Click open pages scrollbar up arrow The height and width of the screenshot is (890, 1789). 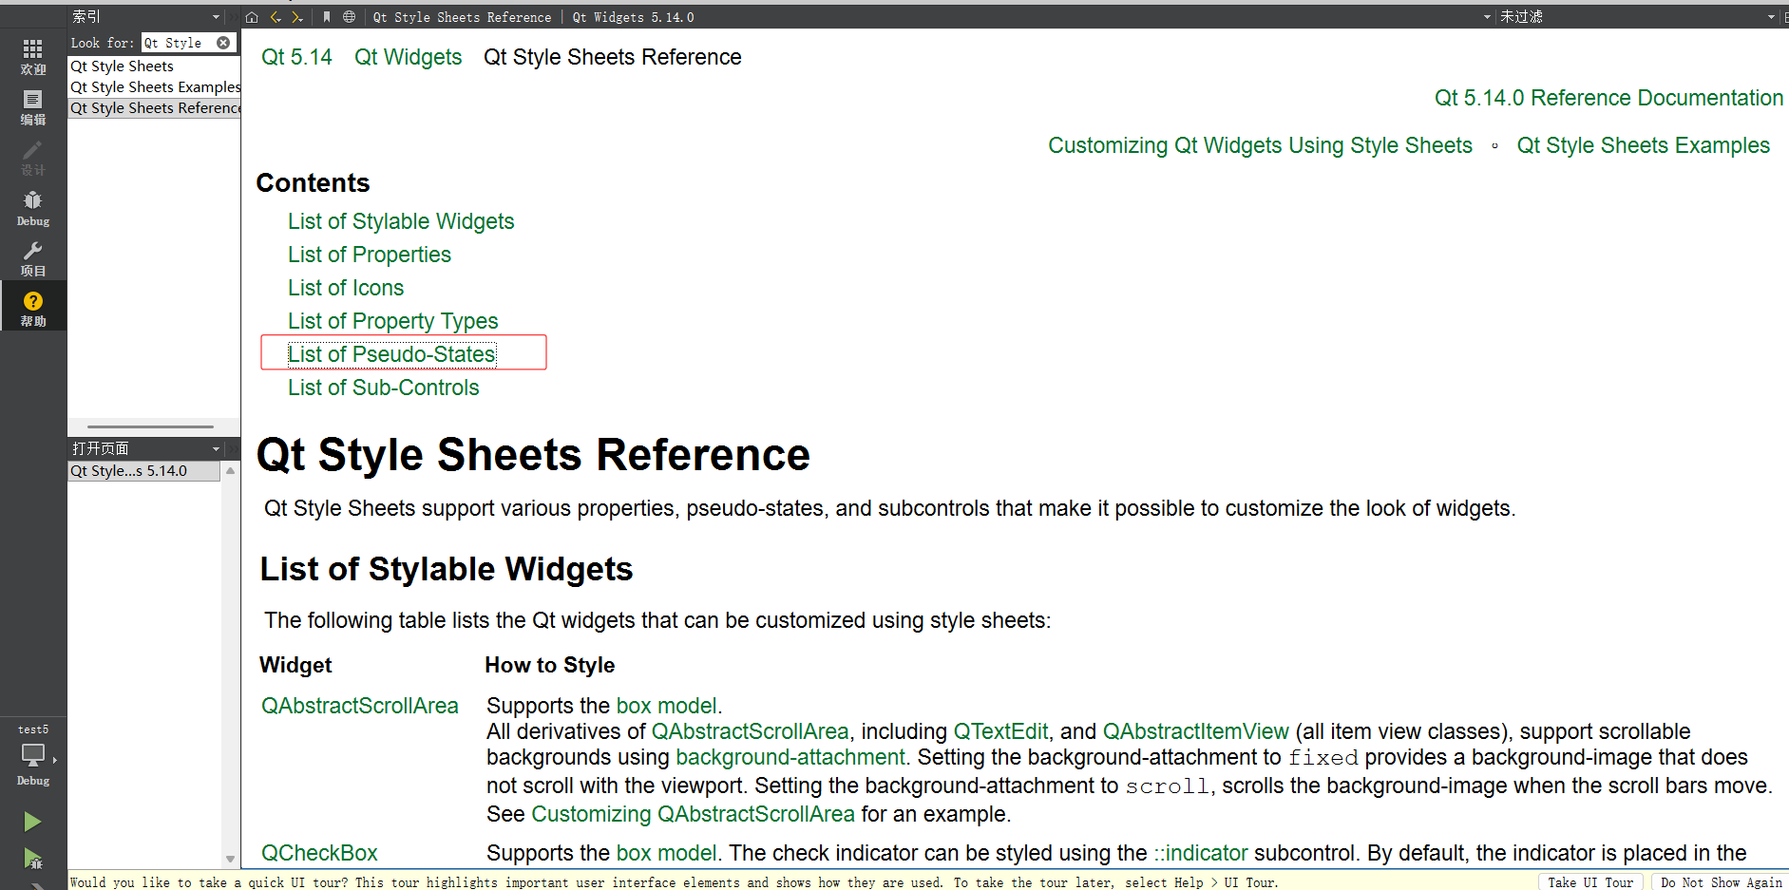click(x=230, y=470)
